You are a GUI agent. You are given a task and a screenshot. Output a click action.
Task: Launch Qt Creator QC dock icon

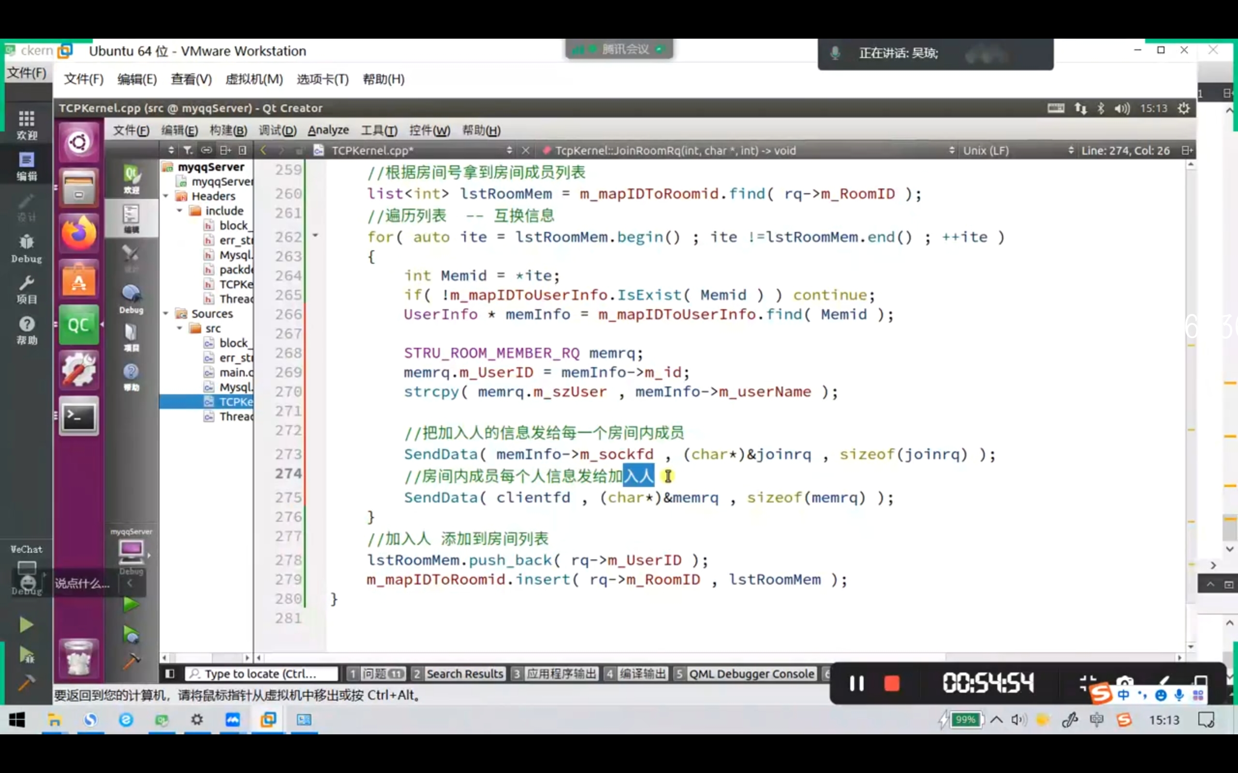(79, 325)
